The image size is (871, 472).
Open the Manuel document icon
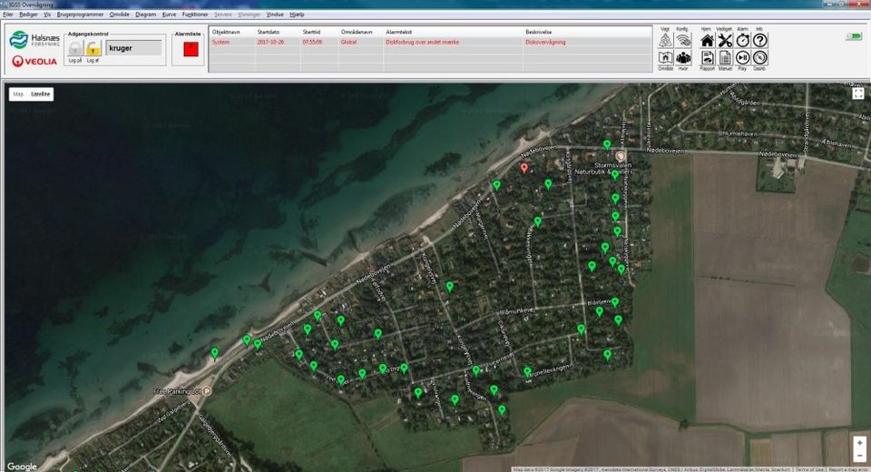(x=725, y=57)
